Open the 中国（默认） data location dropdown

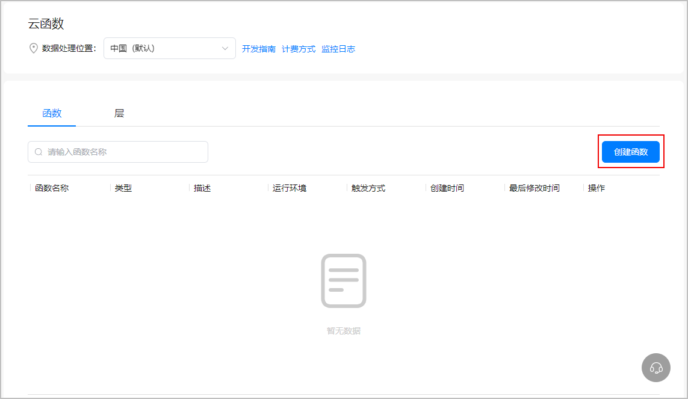169,48
